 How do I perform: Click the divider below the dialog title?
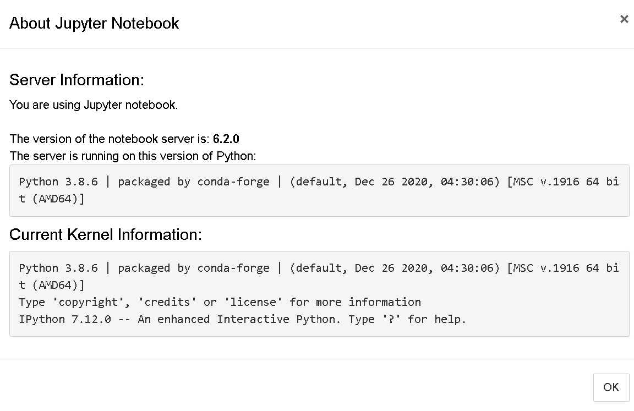click(x=317, y=48)
